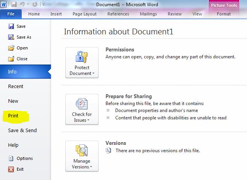Viewport: 247px width, 180px height.
Task: Click the Permissions heading
Action: (120, 49)
